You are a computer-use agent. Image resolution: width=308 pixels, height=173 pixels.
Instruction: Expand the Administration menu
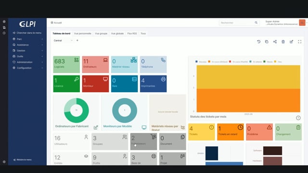(x=27, y=62)
